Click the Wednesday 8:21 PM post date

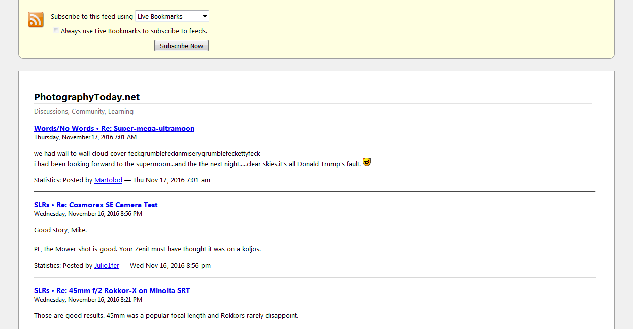coord(88,300)
